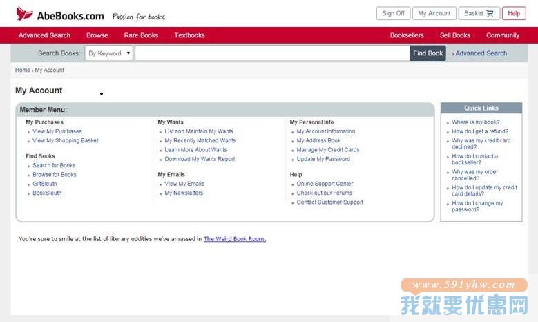
Task: Click Browse for Books link
Action: coord(54,174)
